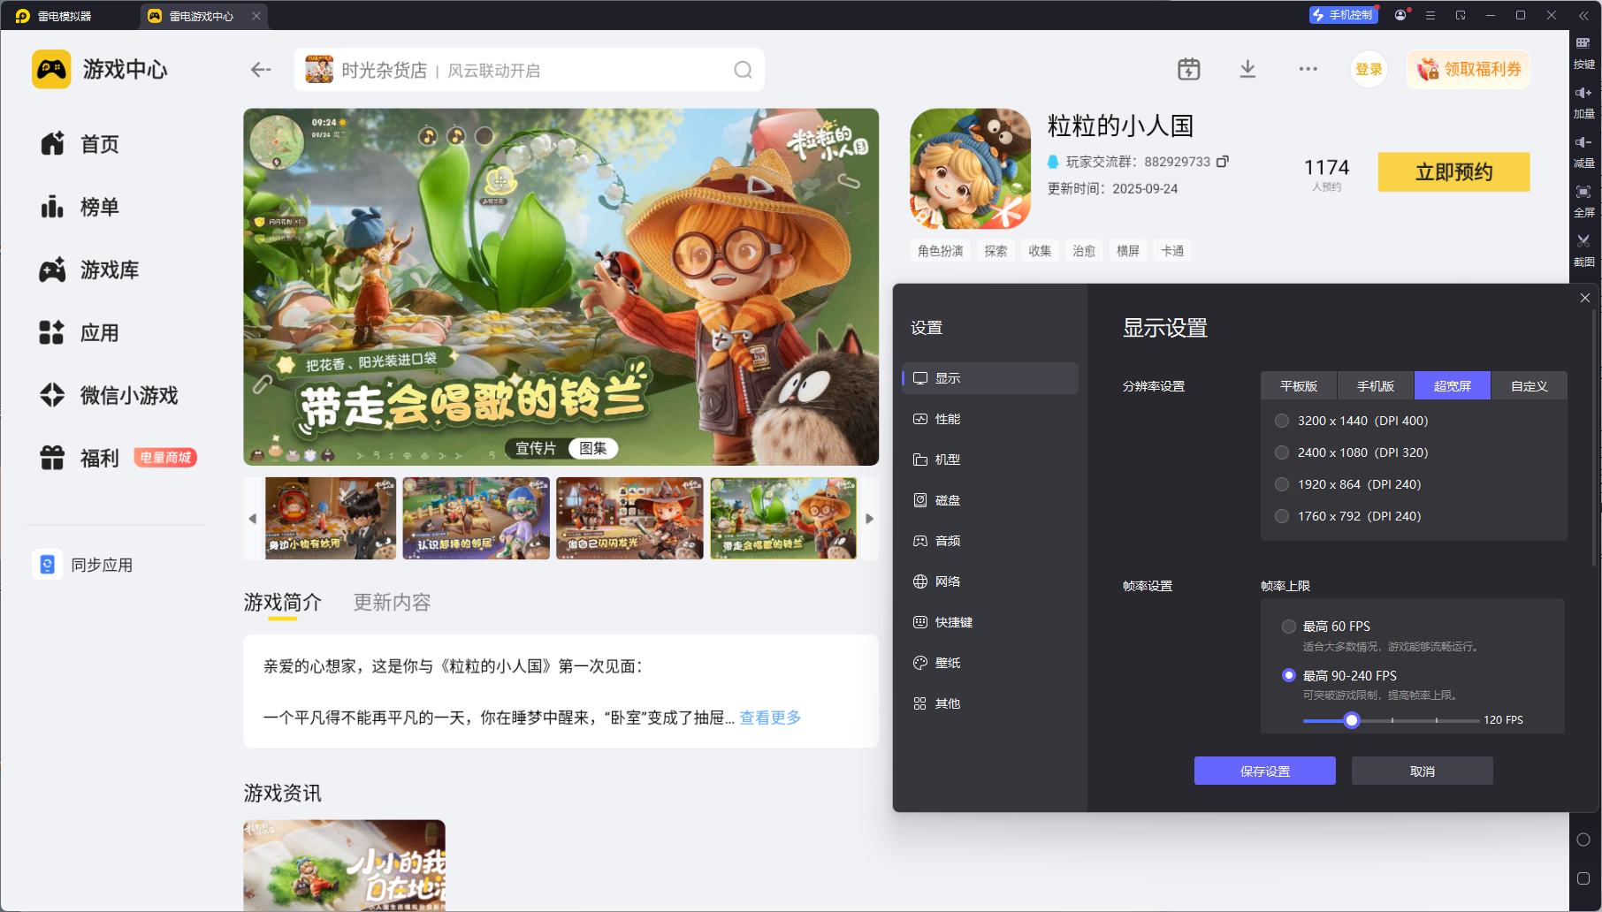Viewport: 1602px width, 912px height.
Task: Open 机型 device model settings
Action: (x=990, y=460)
